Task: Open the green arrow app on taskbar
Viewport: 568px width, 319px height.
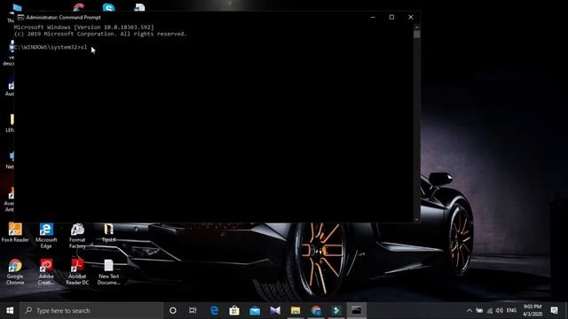Action: point(336,310)
